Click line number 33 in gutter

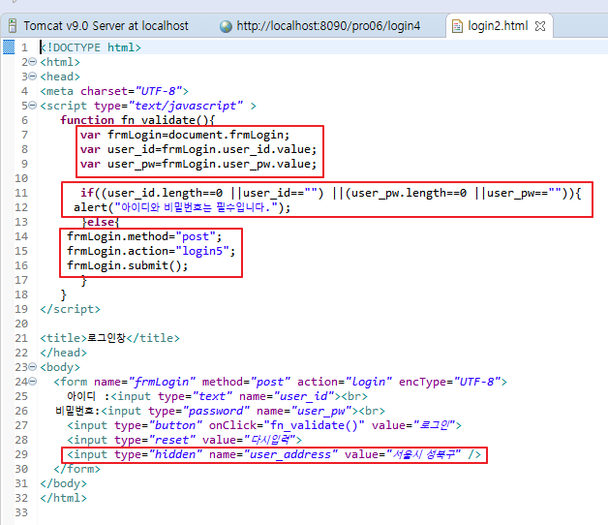point(21,512)
